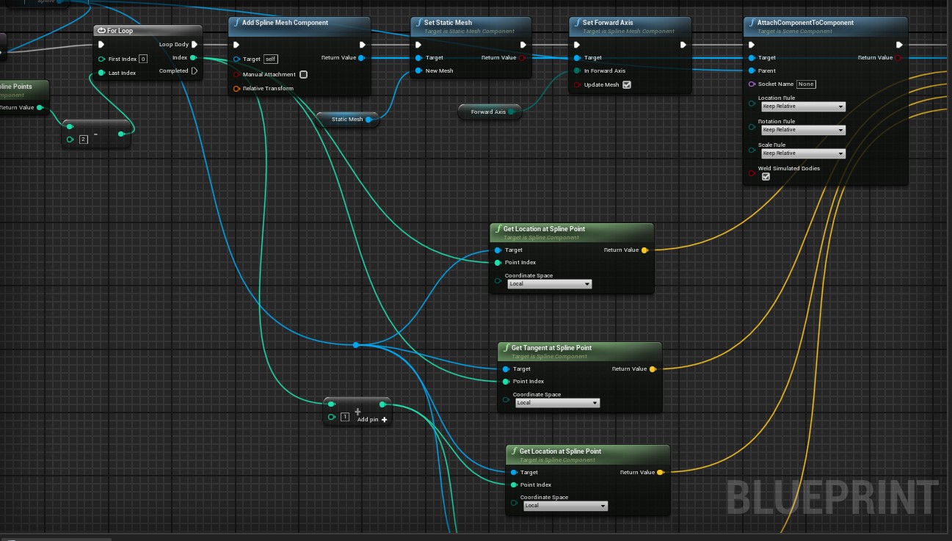
Task: Click the Completed execution pin on For Loop
Action: pyautogui.click(x=195, y=71)
